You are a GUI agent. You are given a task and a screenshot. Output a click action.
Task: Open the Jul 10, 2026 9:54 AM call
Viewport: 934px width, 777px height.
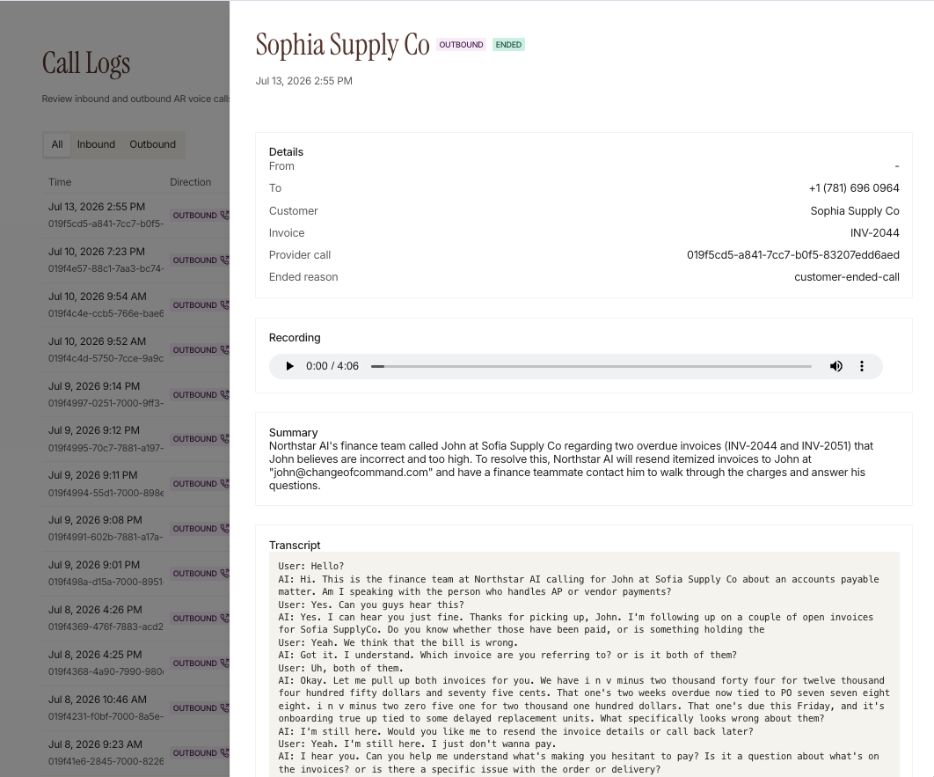tap(135, 304)
